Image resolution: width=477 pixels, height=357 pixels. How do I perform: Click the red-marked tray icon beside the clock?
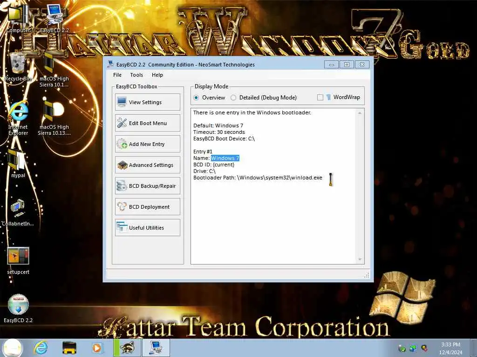tap(424, 348)
